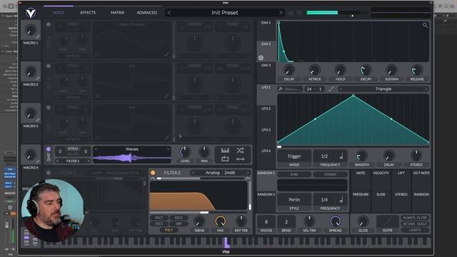Toggle SMP input on Filter 2
Image resolution: width=457 pixels, height=257 pixels.
click(179, 223)
